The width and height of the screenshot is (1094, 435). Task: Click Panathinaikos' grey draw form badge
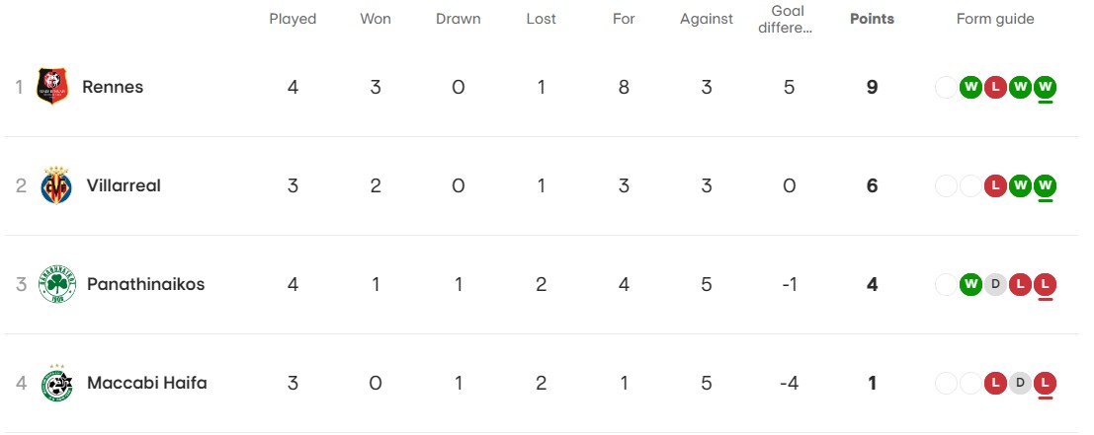pyautogui.click(x=996, y=284)
